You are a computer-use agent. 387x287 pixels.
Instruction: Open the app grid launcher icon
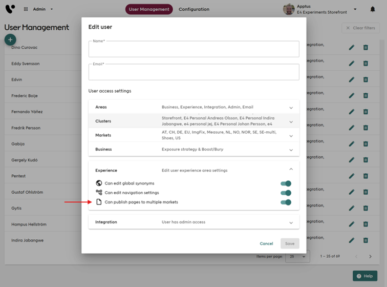[26, 9]
